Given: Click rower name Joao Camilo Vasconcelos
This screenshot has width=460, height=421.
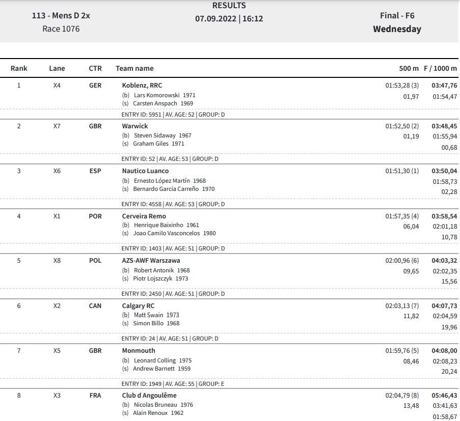Looking at the screenshot, I should click(167, 233).
